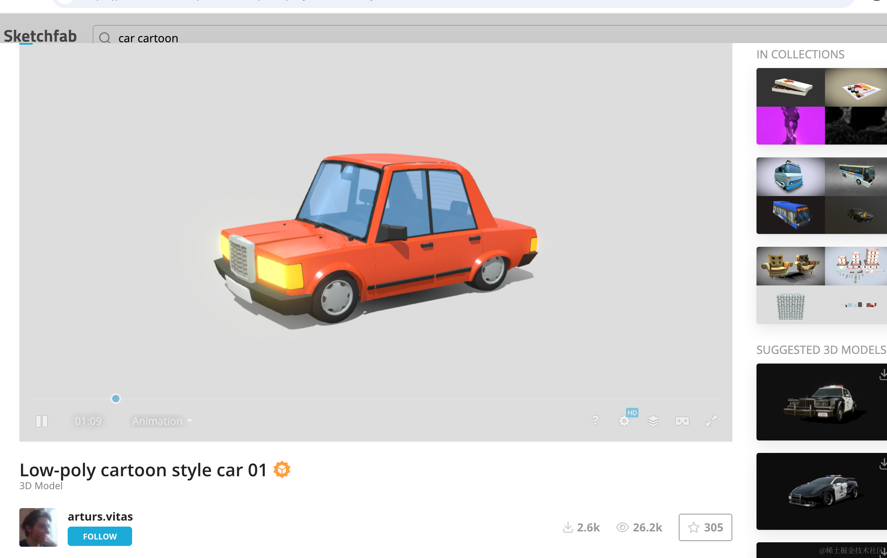Pause the animation playback
This screenshot has height=558, width=887.
(41, 421)
